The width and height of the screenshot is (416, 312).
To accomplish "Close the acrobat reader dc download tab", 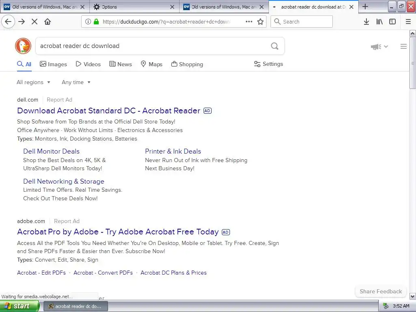I will (351, 7).
